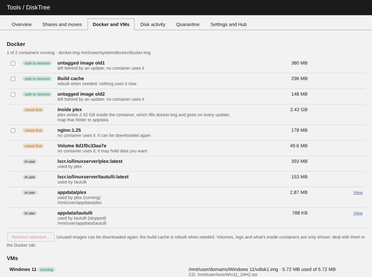372x277 pixels.
Task: Click the Remove selected… button
Action: [31, 237]
